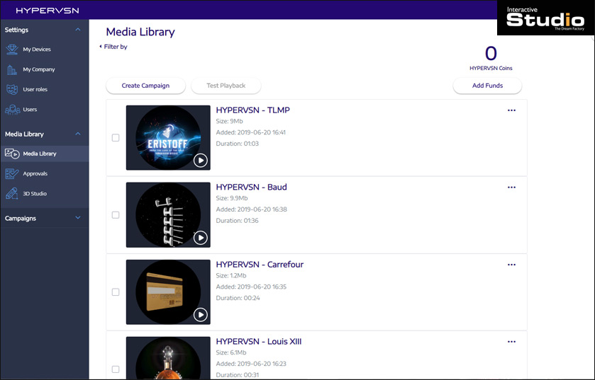
Task: Open the three-dot menu for HYPERVSN - Carrefour
Action: pos(511,265)
